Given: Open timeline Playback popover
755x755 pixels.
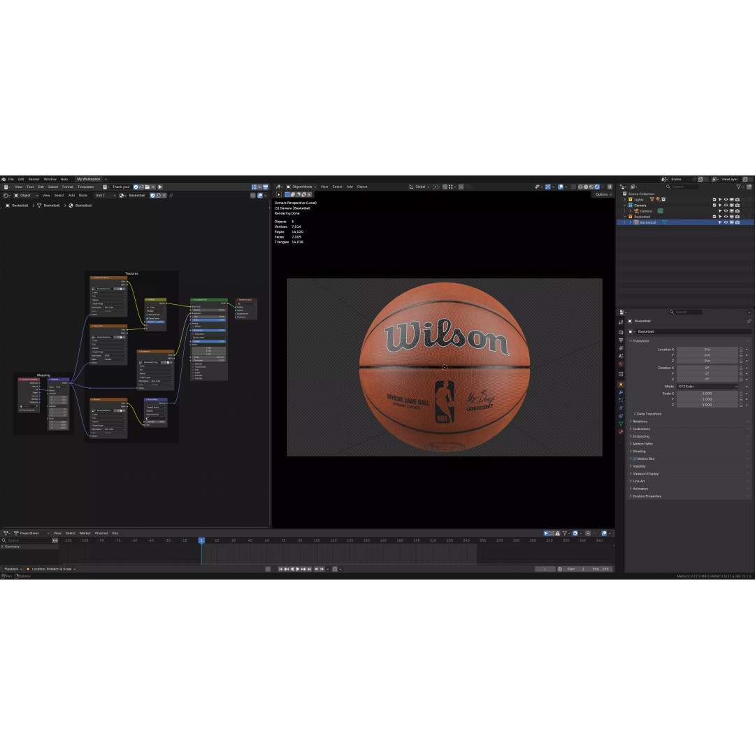Looking at the screenshot, I should coord(13,569).
